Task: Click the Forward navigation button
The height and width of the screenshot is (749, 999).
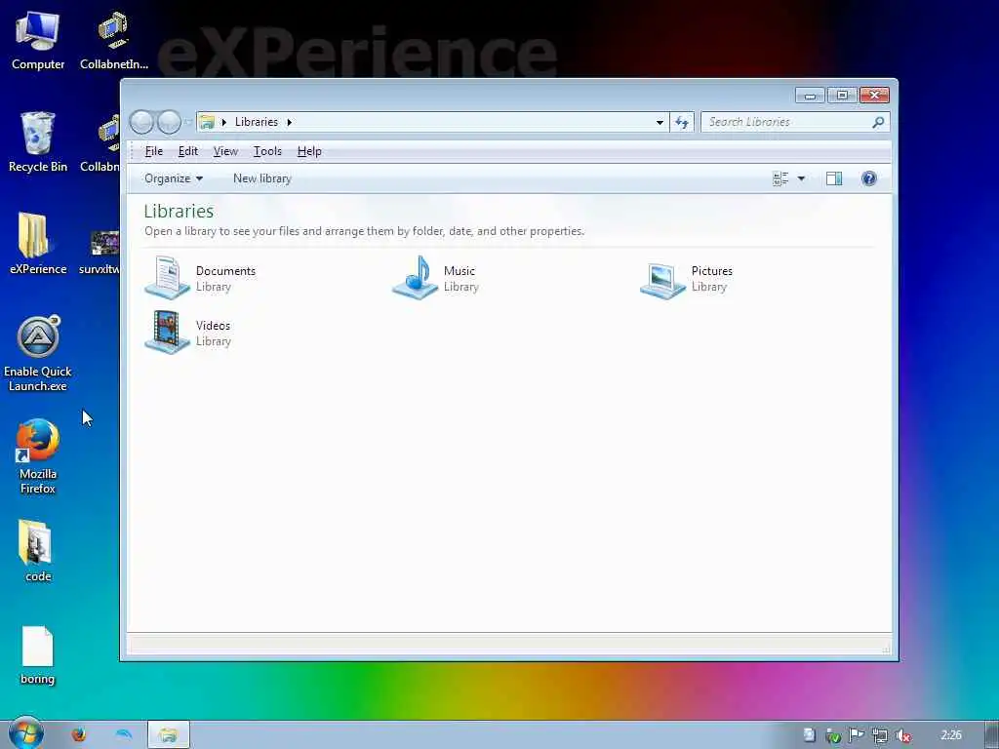Action: tap(169, 122)
